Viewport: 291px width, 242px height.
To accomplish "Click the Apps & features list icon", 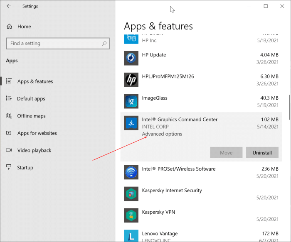I will (9, 81).
